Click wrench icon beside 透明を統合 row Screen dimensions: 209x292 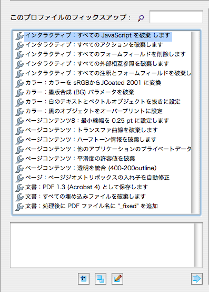coord(19,169)
